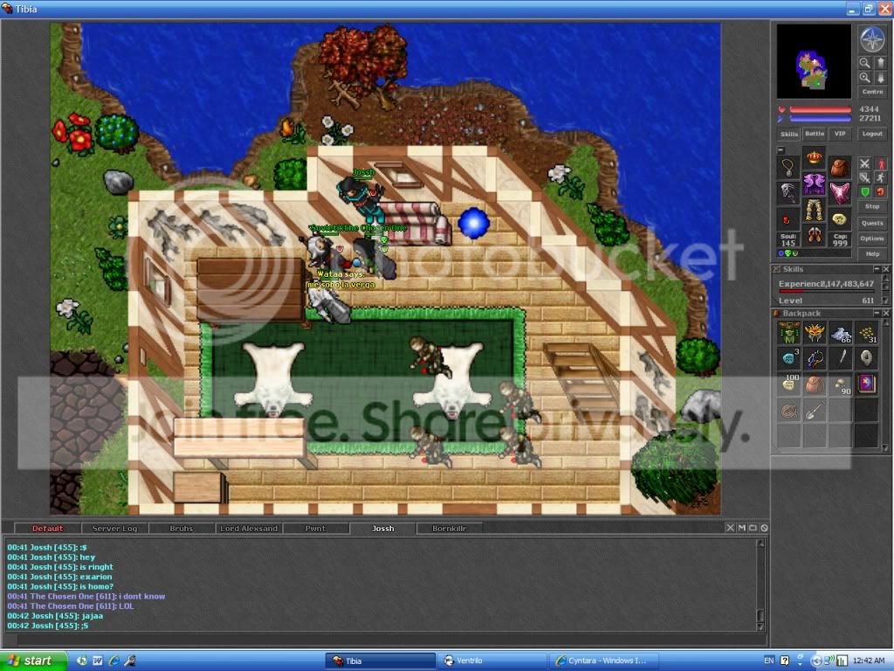The width and height of the screenshot is (894, 671).
Task: Click the purple armor slot
Action: [815, 183]
